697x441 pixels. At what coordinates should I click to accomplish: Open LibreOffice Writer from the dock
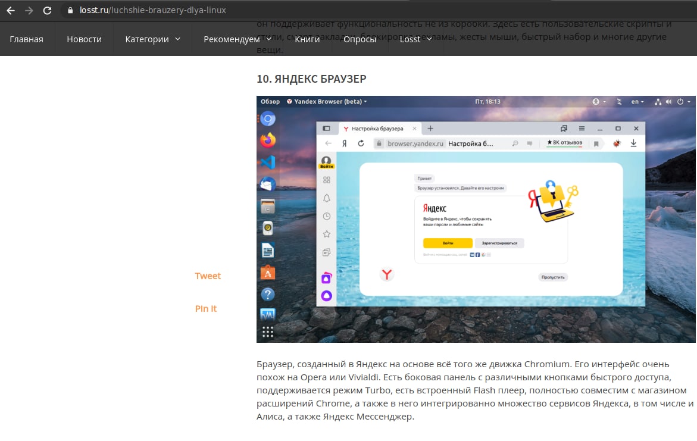point(268,251)
